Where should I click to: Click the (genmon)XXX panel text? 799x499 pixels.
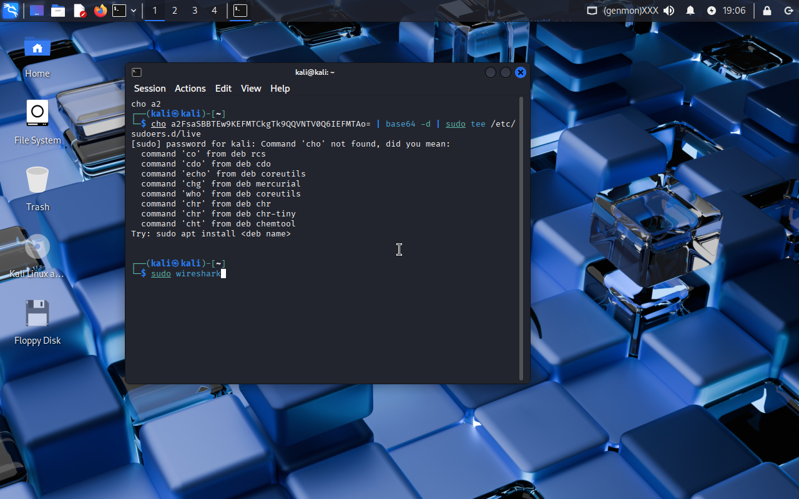coord(630,11)
